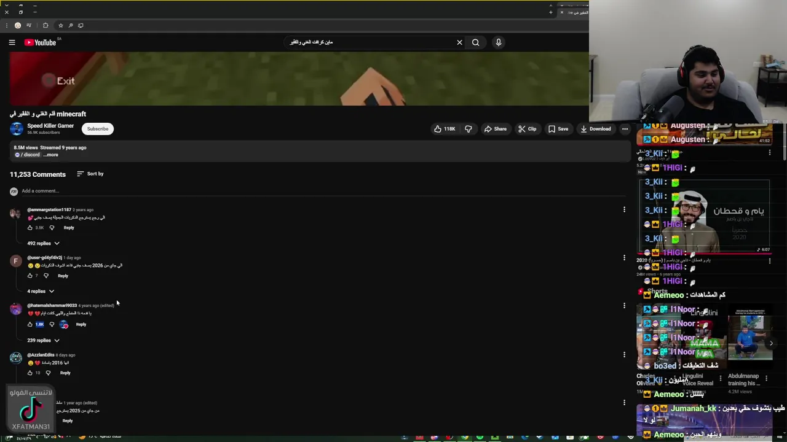787x442 pixels.
Task: Open options for @hatemalshammari9033's comment
Action: pos(624,306)
